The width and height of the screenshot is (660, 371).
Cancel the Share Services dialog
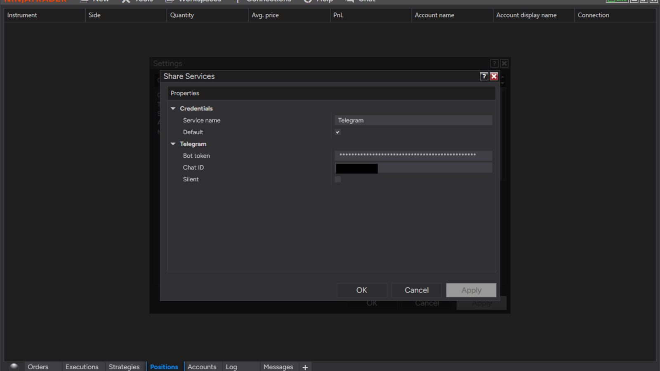pyautogui.click(x=417, y=290)
